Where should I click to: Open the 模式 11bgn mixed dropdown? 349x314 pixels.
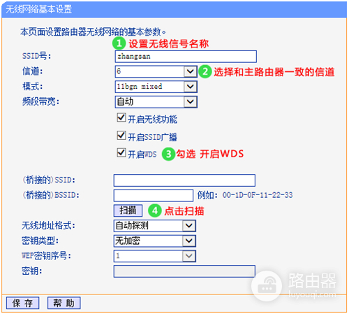click(x=156, y=87)
